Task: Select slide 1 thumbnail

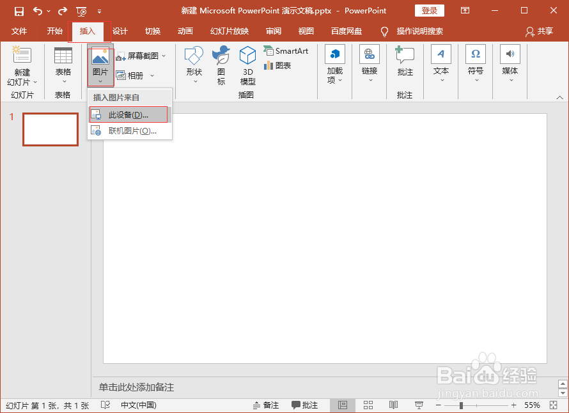Action: [x=51, y=129]
